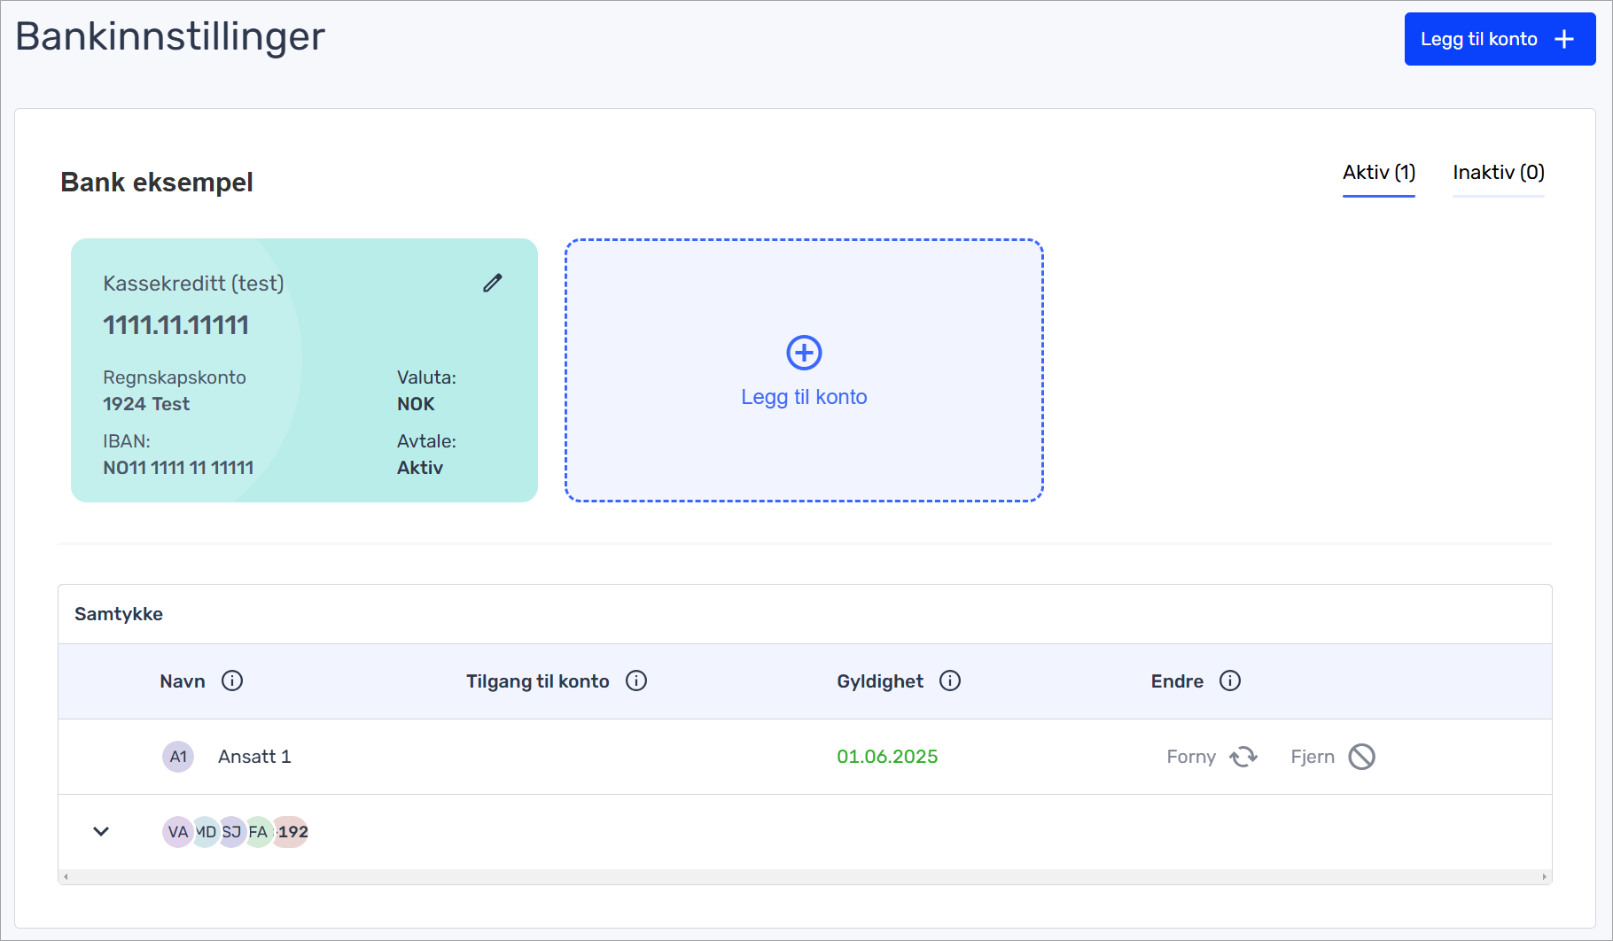Click the VA avatar badge
1613x941 pixels.
pos(177,832)
